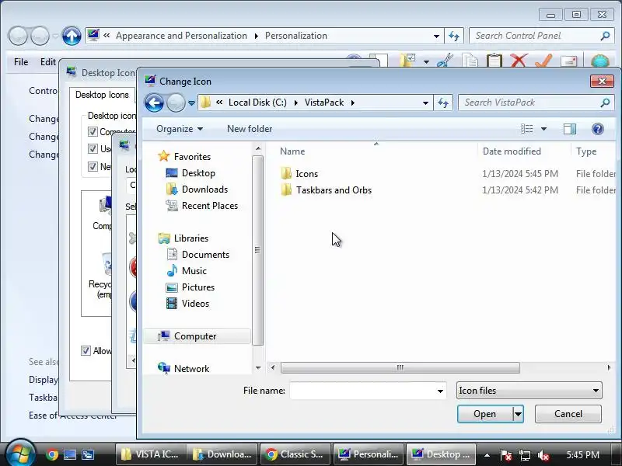Expand the Open button split arrow

[x=518, y=414]
